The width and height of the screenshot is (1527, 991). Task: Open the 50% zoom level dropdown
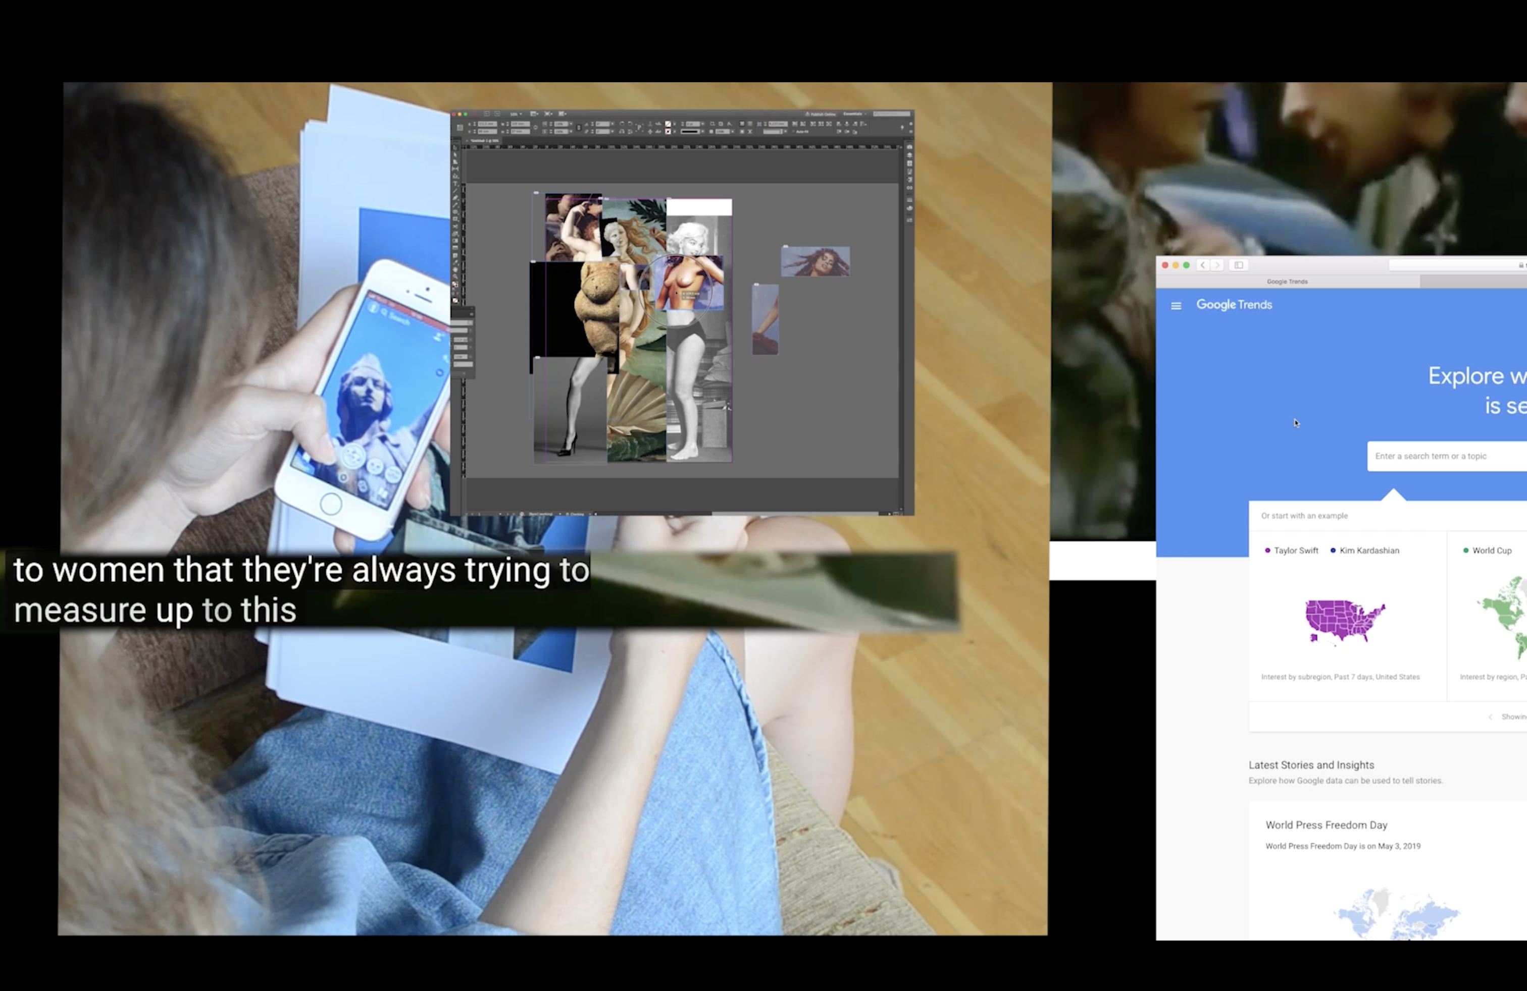(516, 114)
